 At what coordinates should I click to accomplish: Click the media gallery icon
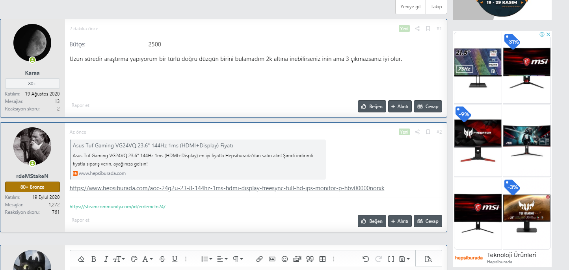[297, 259]
